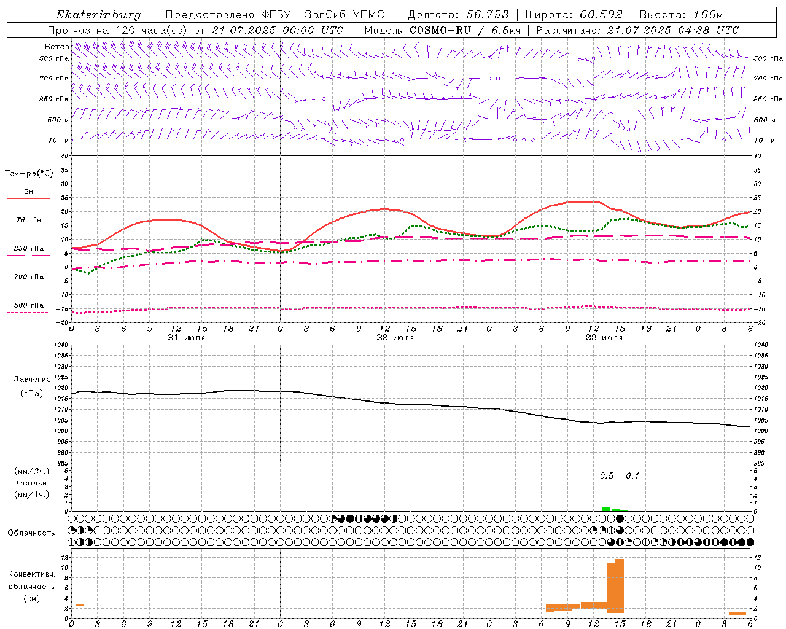The image size is (786, 629).
Task: Click the Ekaterinburg title in the header
Action: pos(98,15)
